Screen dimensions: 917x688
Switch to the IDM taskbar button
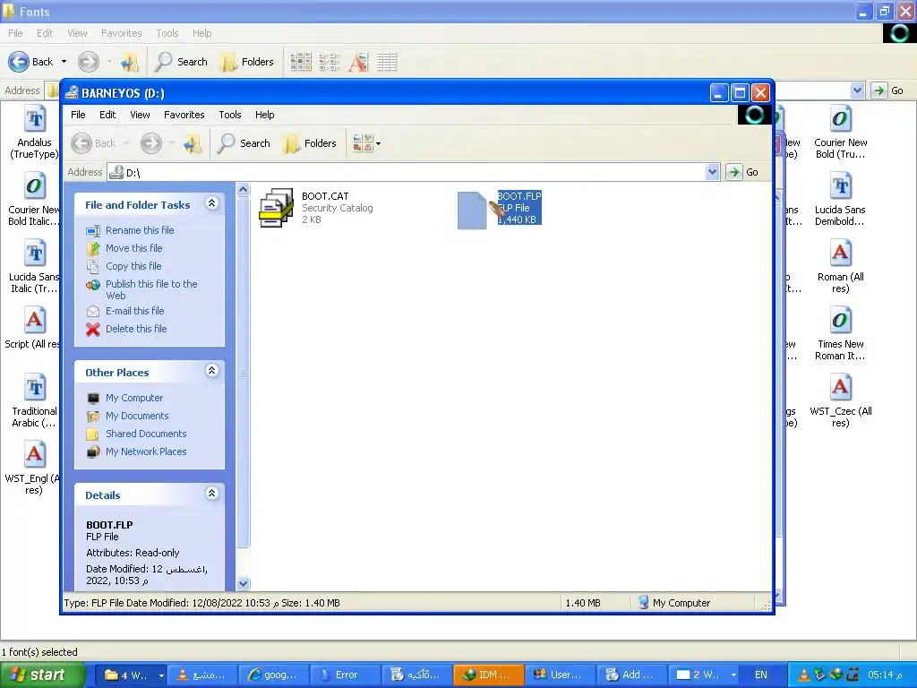pos(488,675)
